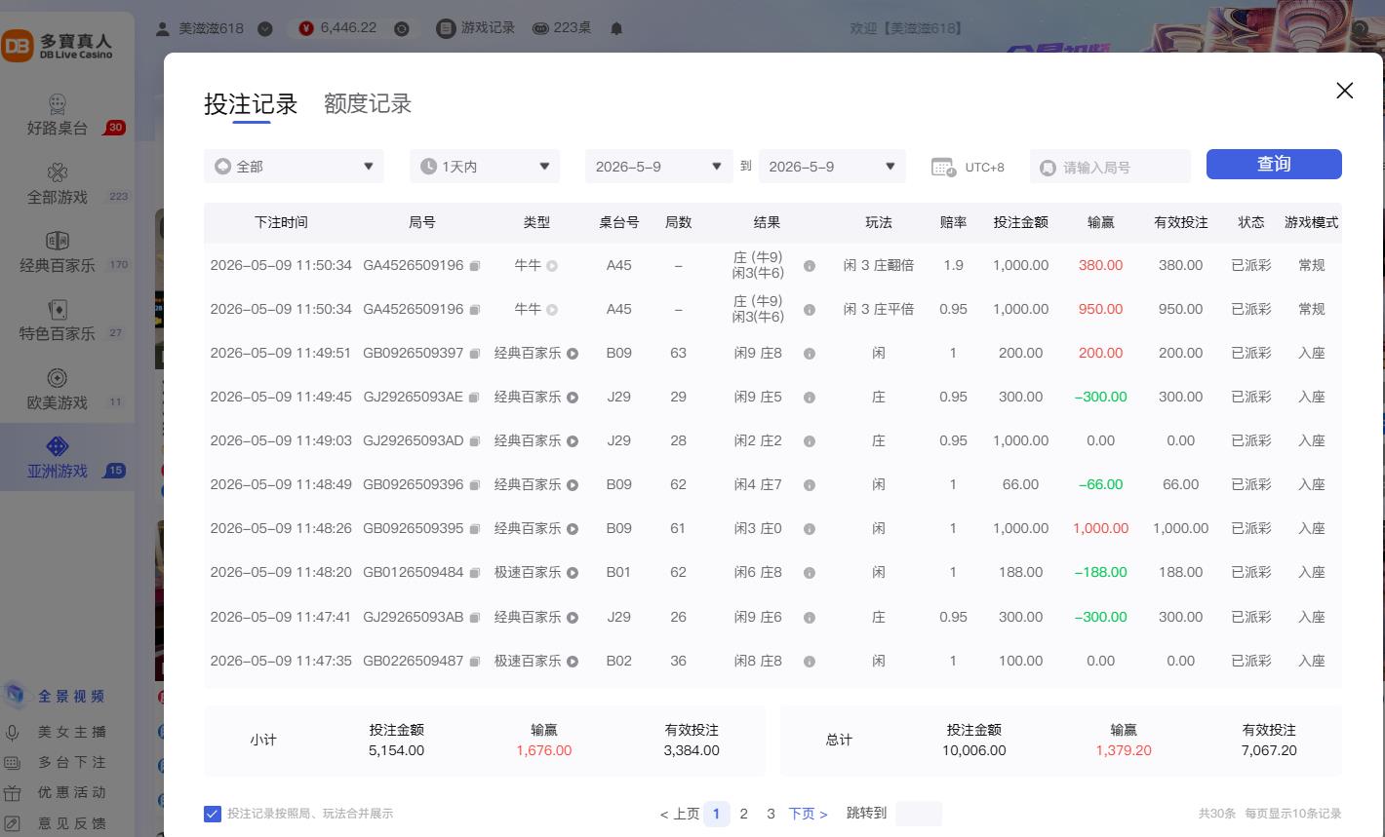The image size is (1385, 837).
Task: Go to page 2 of records
Action: (743, 814)
